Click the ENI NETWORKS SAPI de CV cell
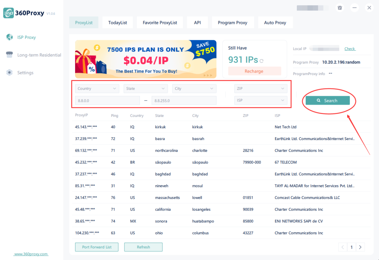This screenshot has height=260, width=379. coord(299,221)
